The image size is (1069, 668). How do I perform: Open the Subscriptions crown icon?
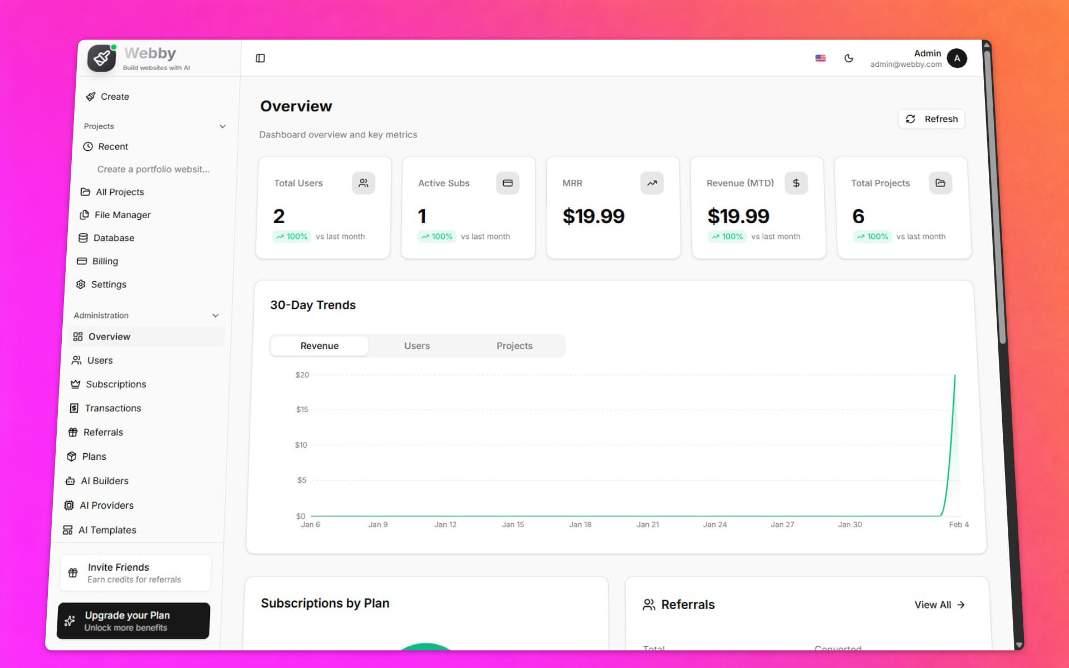coord(74,384)
